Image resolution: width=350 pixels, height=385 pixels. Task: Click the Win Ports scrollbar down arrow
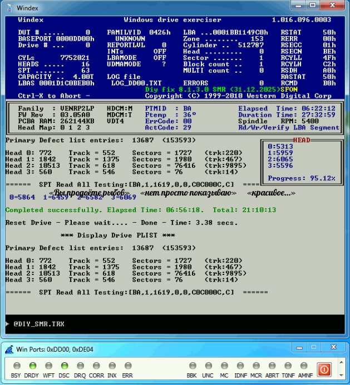[341, 375]
